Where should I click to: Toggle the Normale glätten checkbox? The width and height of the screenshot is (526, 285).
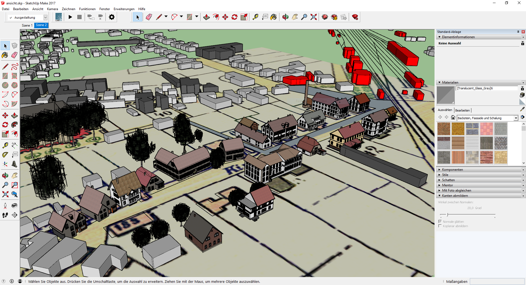click(x=440, y=221)
